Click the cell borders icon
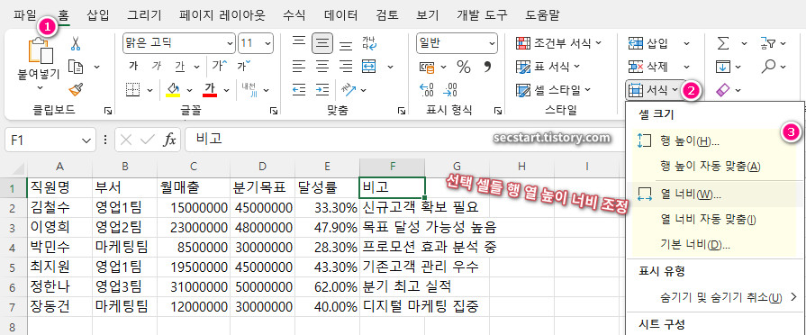 pyautogui.click(x=133, y=90)
